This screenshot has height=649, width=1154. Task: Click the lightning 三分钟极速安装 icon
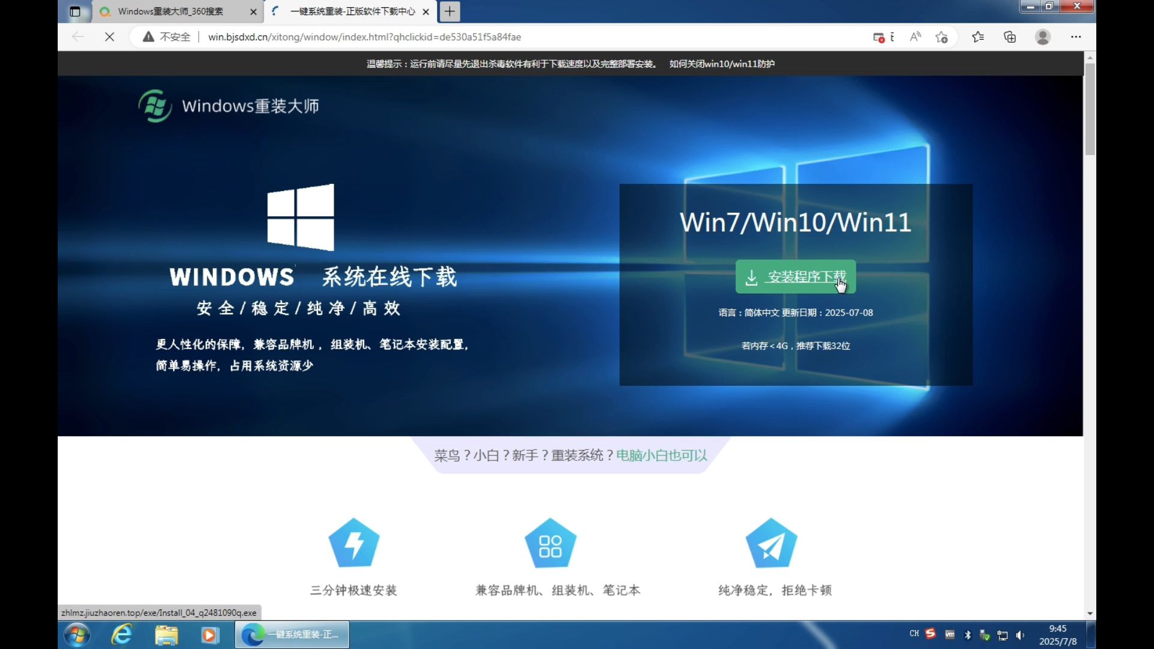pos(354,543)
